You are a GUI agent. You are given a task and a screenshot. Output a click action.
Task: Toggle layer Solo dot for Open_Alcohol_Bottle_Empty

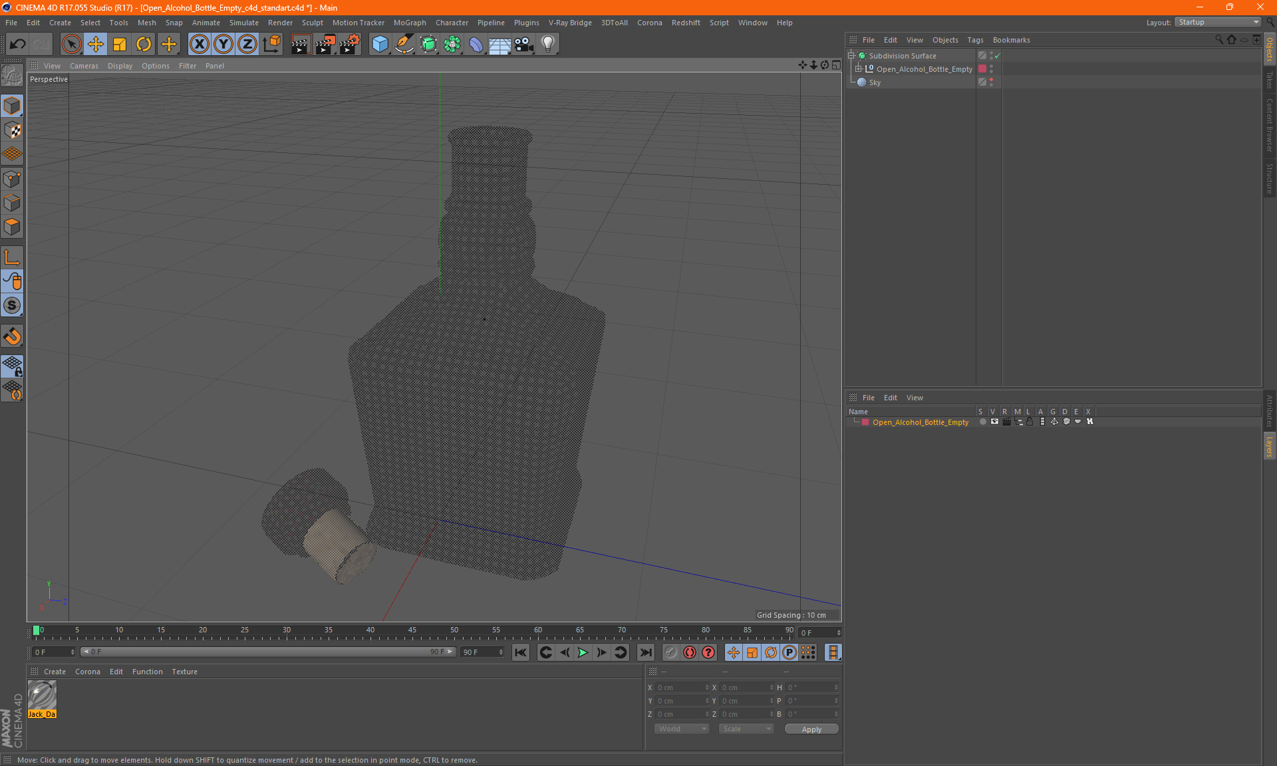pos(982,422)
